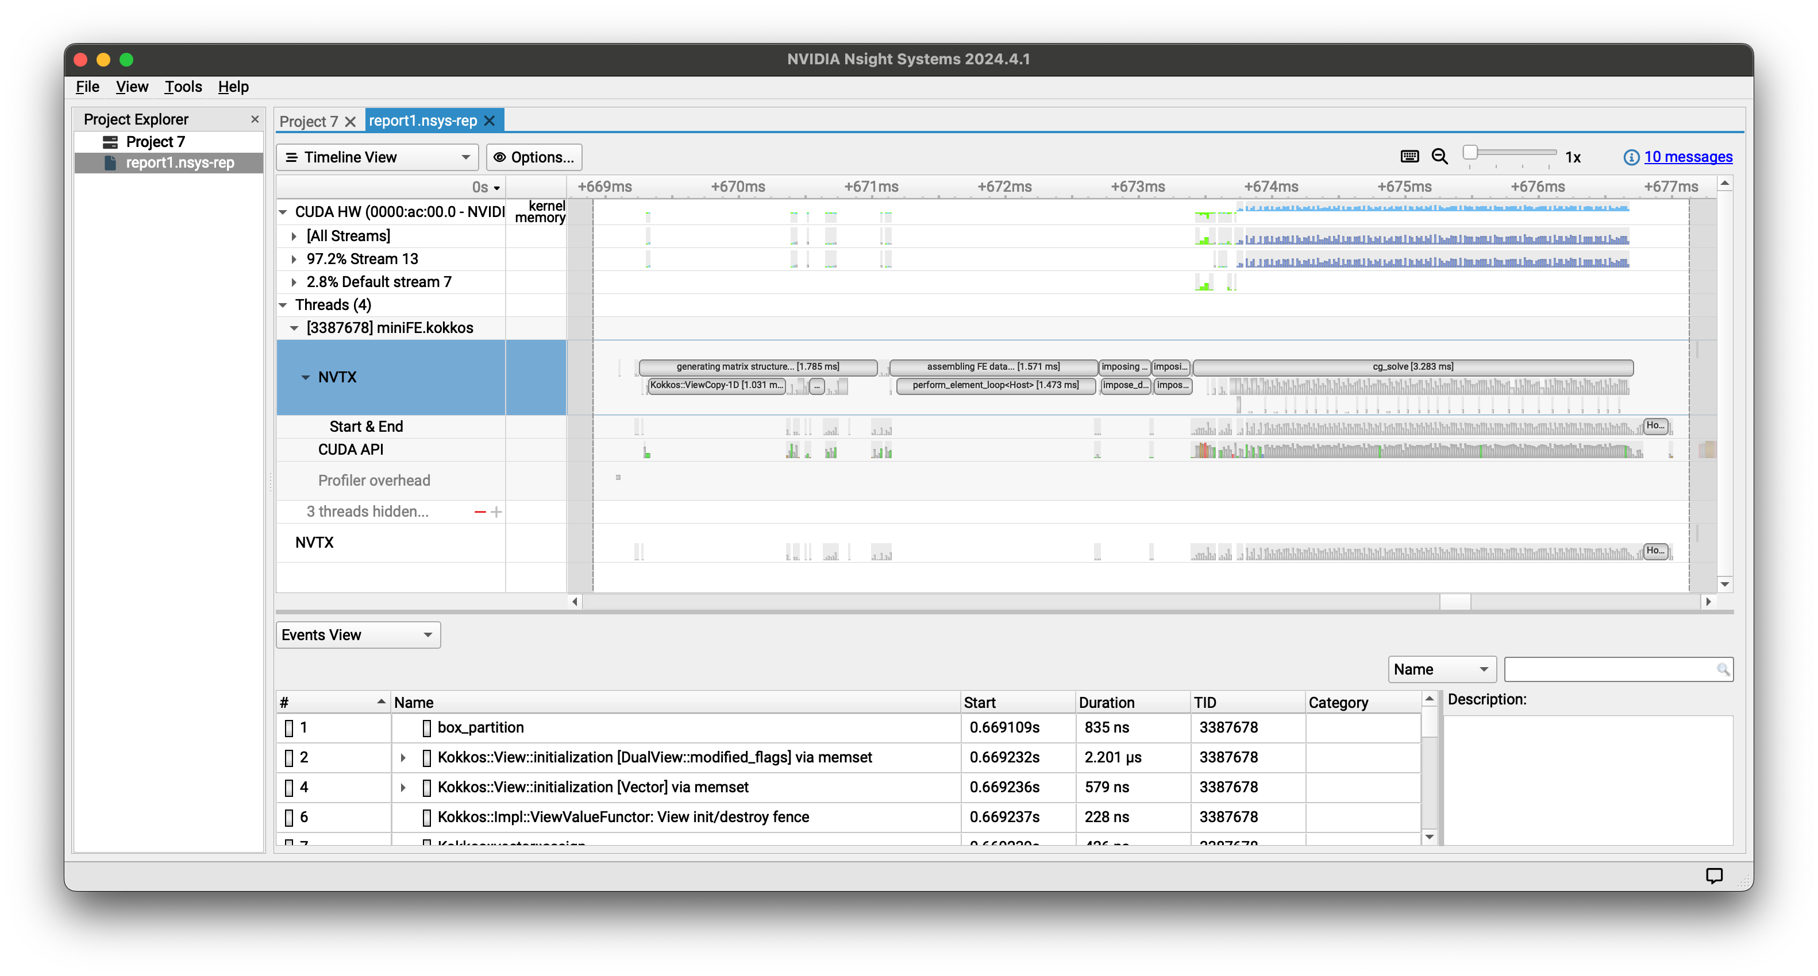The image size is (1818, 976).
Task: Open the Events View dropdown
Action: coord(358,634)
